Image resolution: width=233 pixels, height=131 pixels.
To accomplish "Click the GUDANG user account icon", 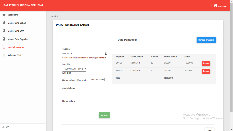I will pos(216,6).
